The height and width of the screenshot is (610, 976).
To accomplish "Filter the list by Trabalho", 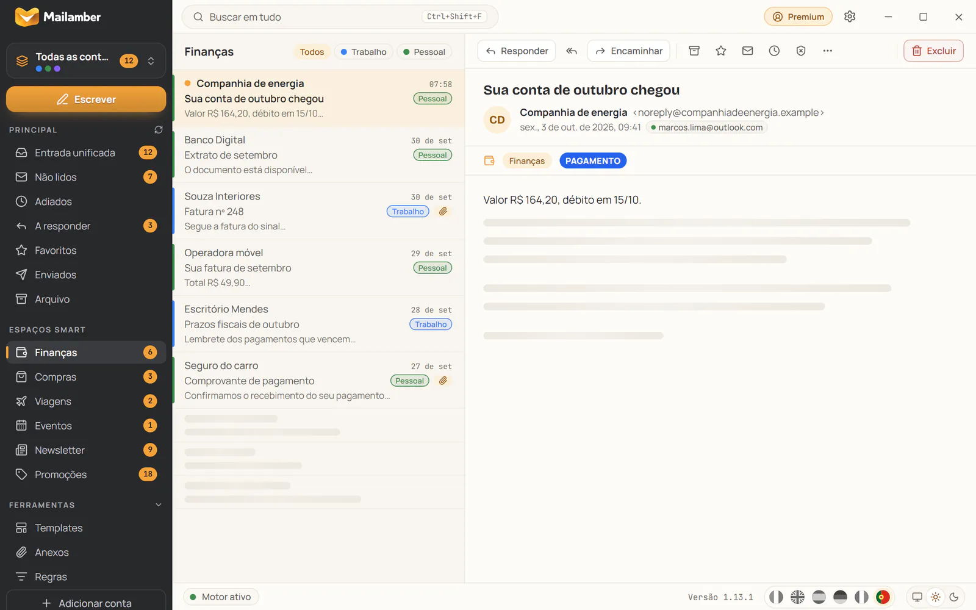I will click(x=364, y=52).
